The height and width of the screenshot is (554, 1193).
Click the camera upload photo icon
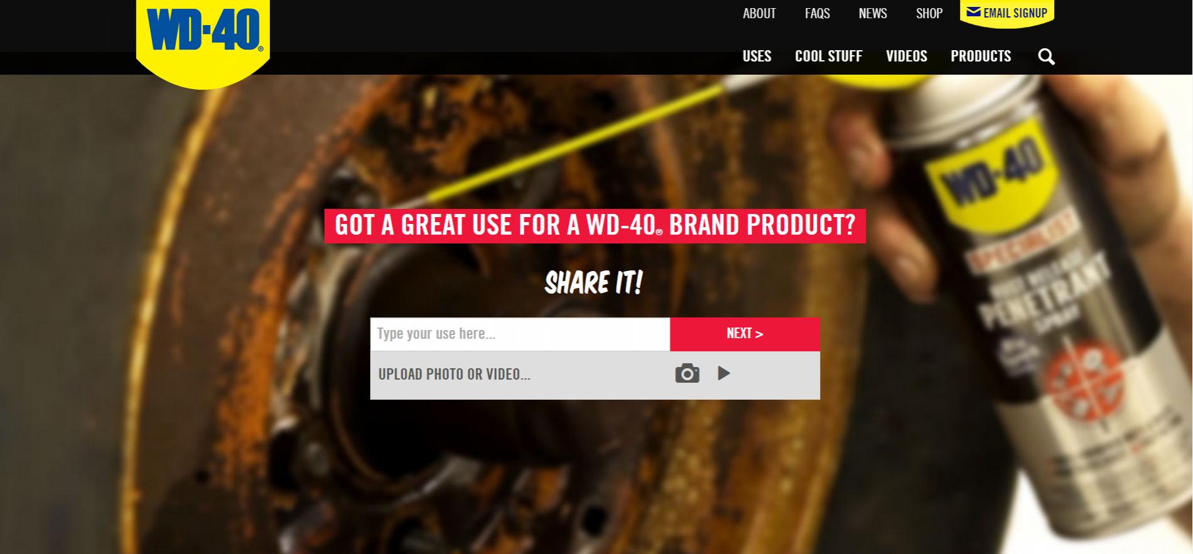[687, 373]
